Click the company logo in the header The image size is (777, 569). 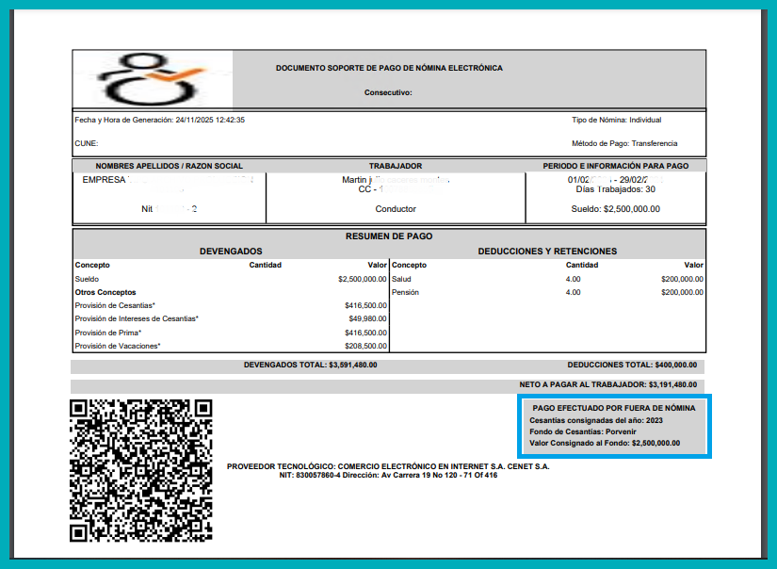pyautogui.click(x=151, y=79)
